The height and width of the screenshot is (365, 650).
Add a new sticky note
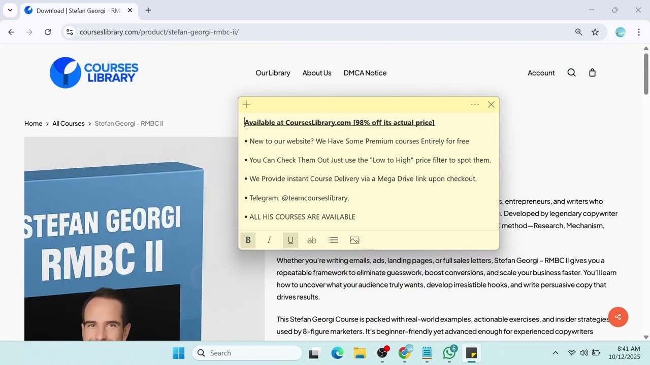click(x=246, y=104)
